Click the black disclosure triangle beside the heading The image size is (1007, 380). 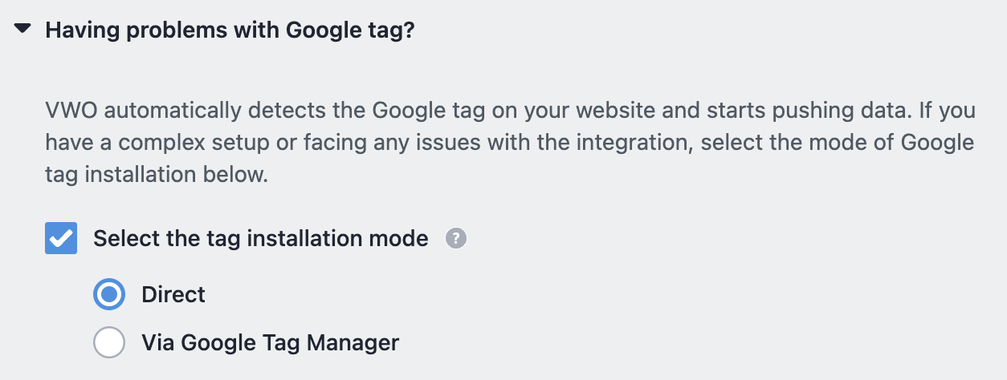[x=22, y=30]
